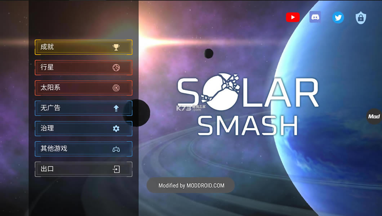Click the globe icon in 行星 row

116,68
